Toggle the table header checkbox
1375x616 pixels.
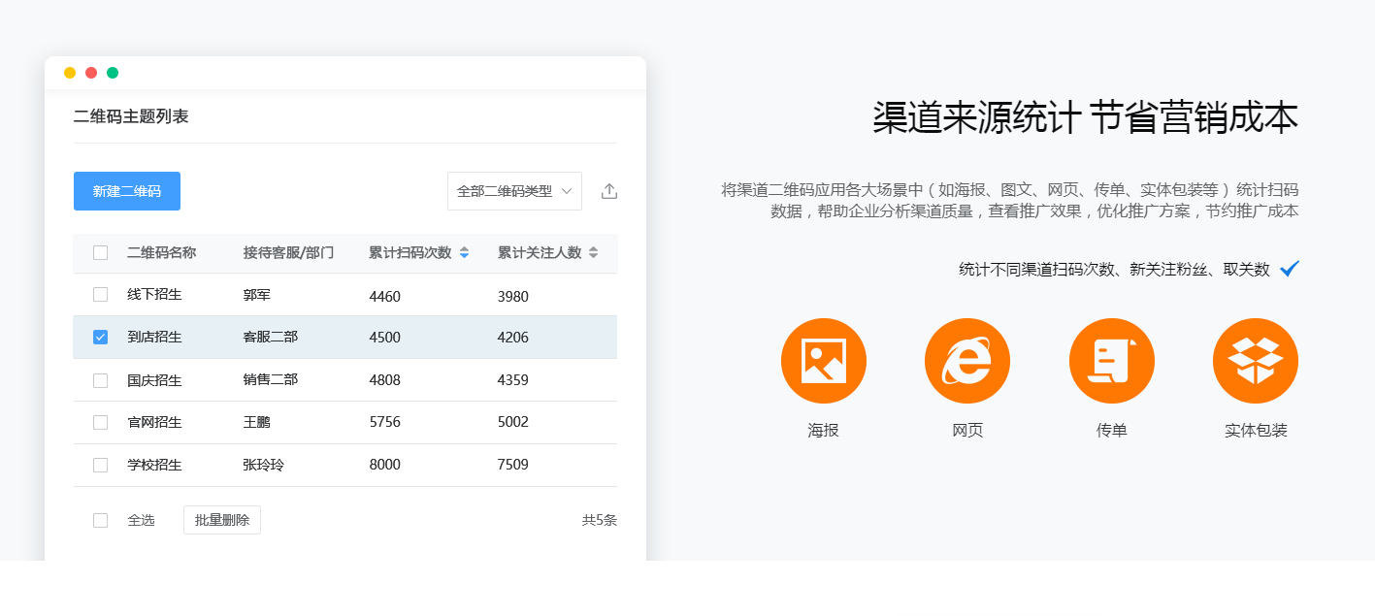point(100,252)
